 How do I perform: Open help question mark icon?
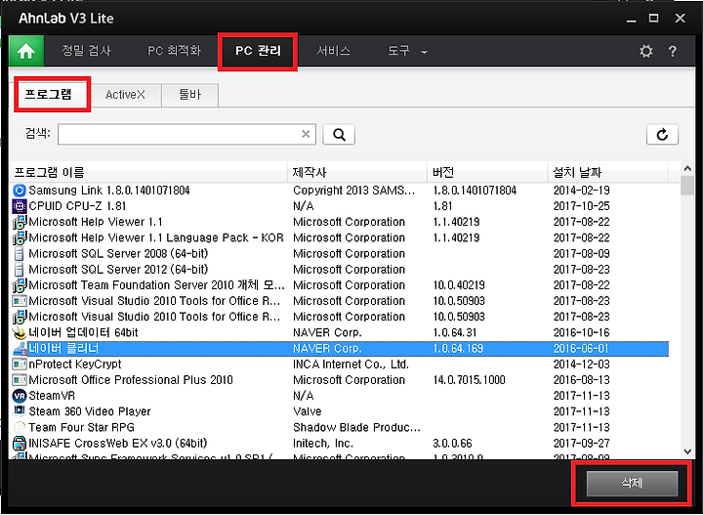click(x=672, y=51)
